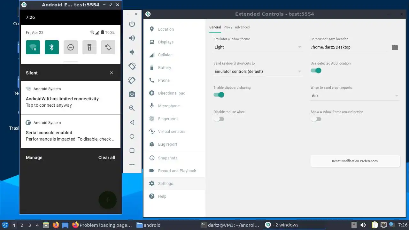This screenshot has height=230, width=409.
Task: Browse screenshot save location folder icon
Action: point(395,47)
